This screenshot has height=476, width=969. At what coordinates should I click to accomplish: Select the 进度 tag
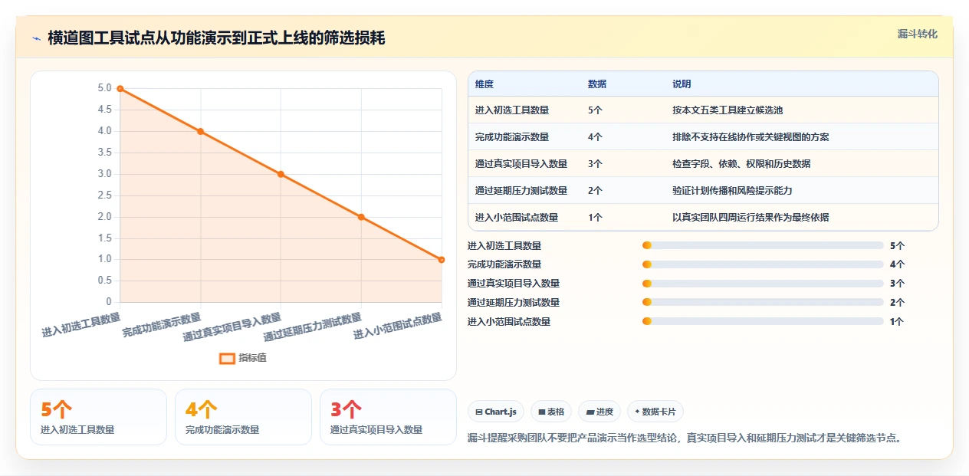599,412
